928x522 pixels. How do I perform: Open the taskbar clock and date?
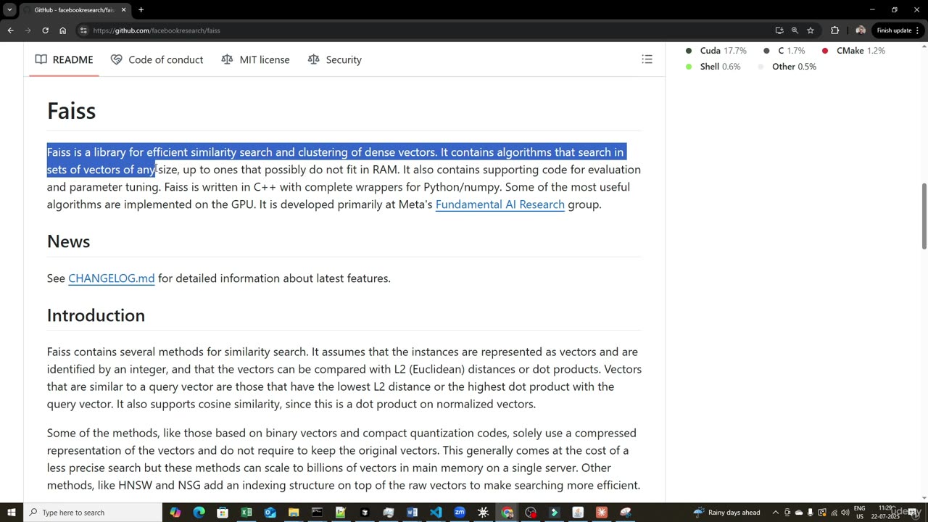pos(886,513)
